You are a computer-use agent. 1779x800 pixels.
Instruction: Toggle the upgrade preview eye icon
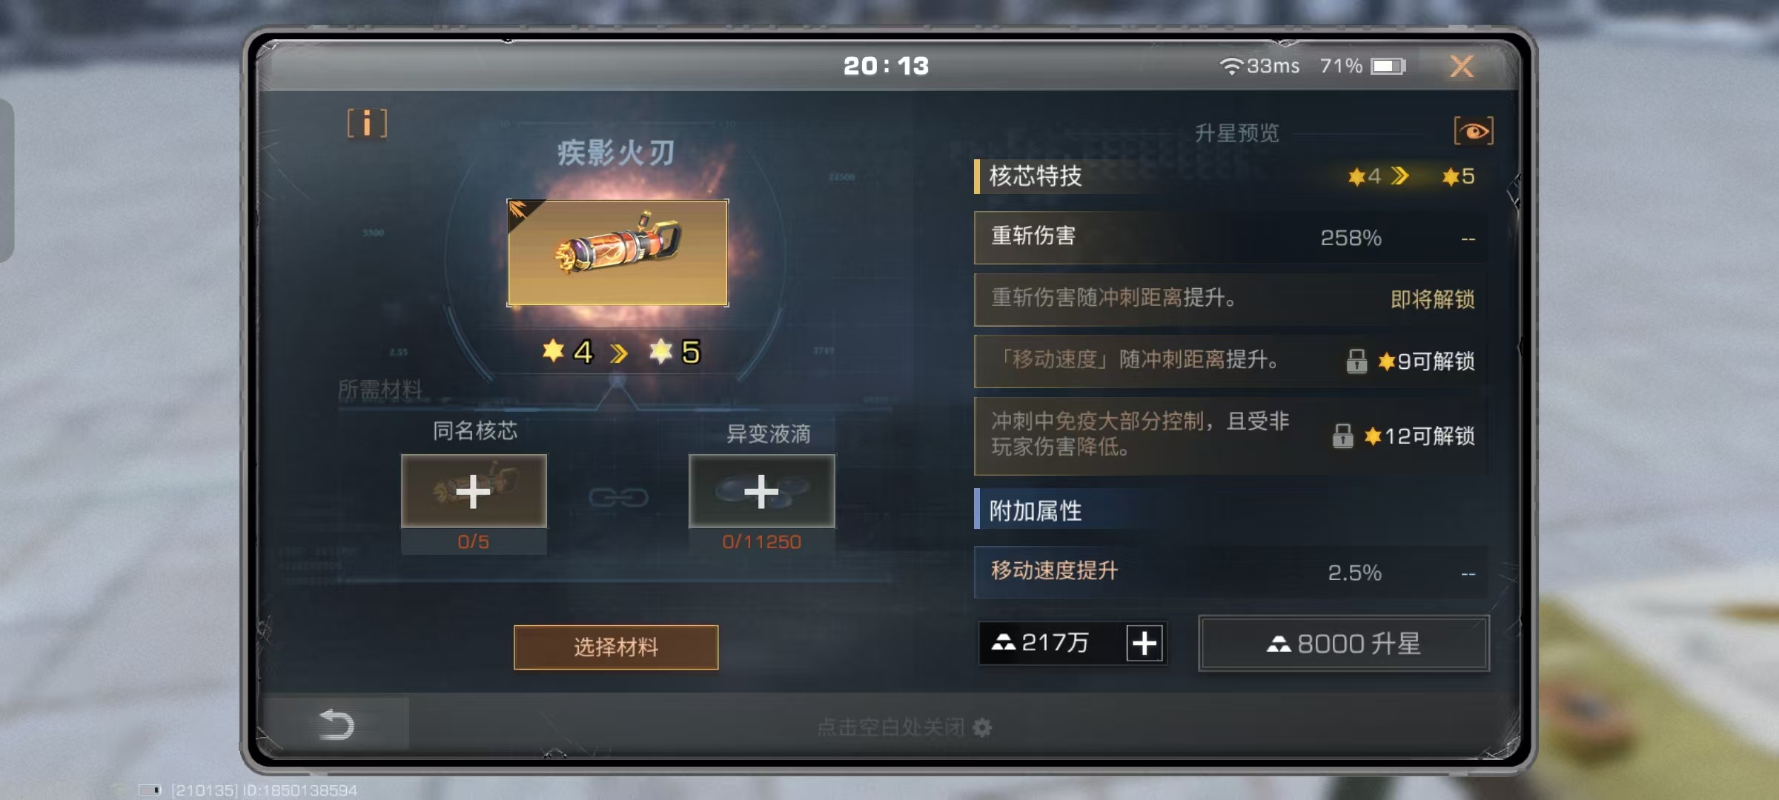point(1474,132)
